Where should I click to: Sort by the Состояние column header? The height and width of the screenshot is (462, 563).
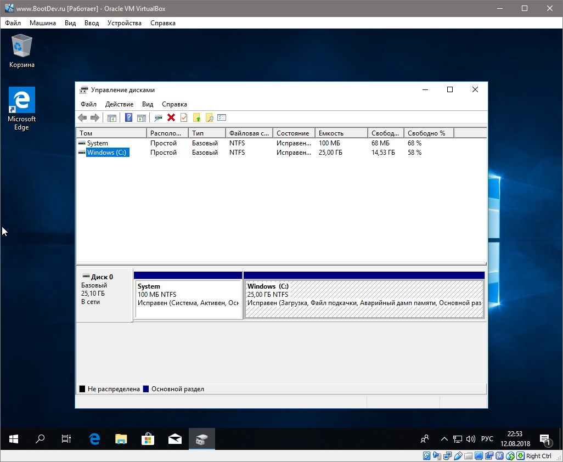[294, 133]
